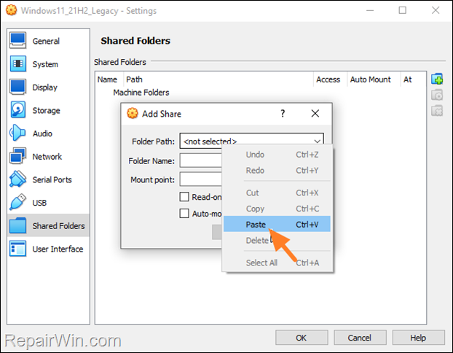The height and width of the screenshot is (353, 453).
Task: Click the Mount point input field
Action: click(x=201, y=179)
